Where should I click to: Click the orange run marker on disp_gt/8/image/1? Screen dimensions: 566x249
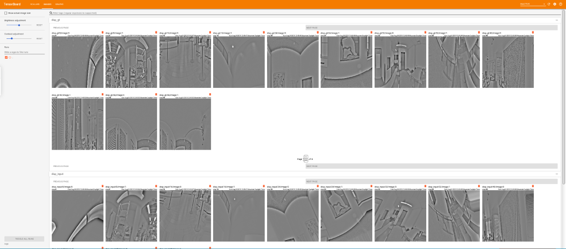156,32
